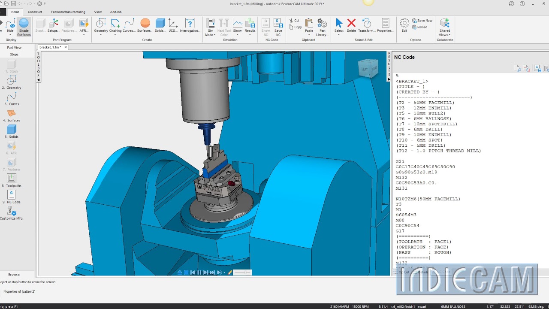Open the UCS tool in the ribbon

point(173,26)
